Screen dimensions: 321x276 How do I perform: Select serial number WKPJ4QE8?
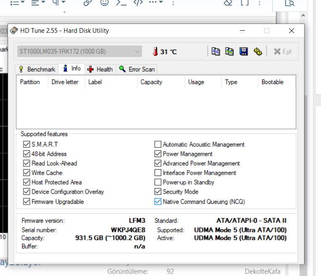[128, 230]
